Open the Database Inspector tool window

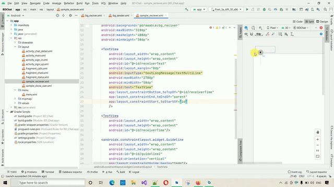pos(70,172)
